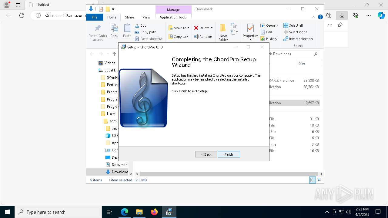388x218 pixels.
Task: Click Select none in ribbon
Action: tap(296, 32)
